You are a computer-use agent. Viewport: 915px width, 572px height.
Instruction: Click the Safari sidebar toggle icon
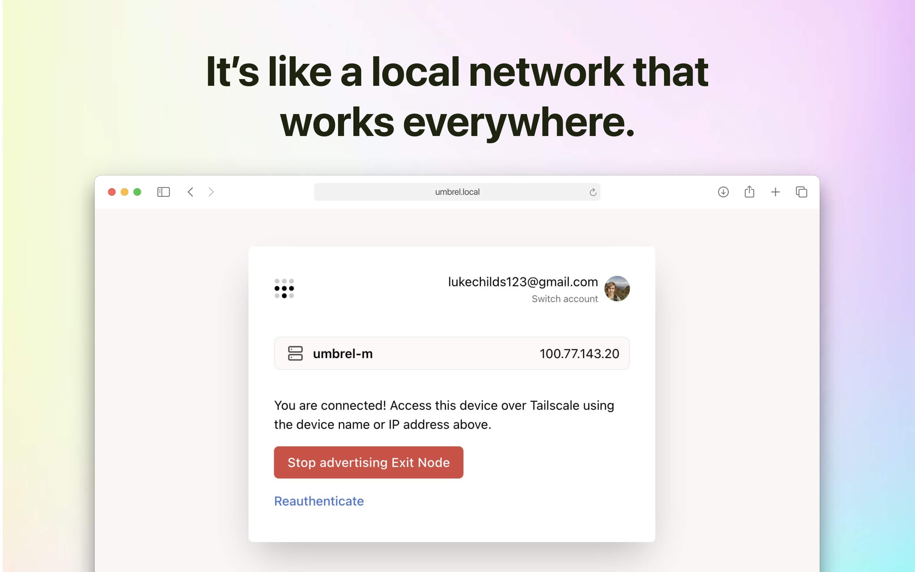(x=163, y=192)
